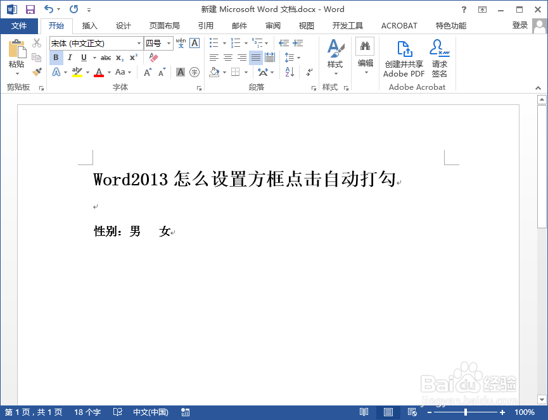Toggle Italic formatting
The image size is (548, 420).
coord(70,58)
